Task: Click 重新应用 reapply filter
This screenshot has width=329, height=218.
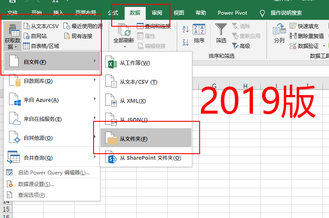Action: coord(246,36)
